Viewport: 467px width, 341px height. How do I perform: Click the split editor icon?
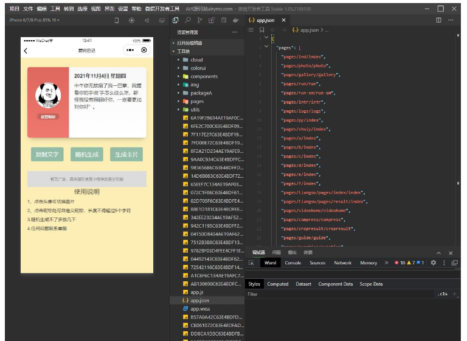(438, 20)
